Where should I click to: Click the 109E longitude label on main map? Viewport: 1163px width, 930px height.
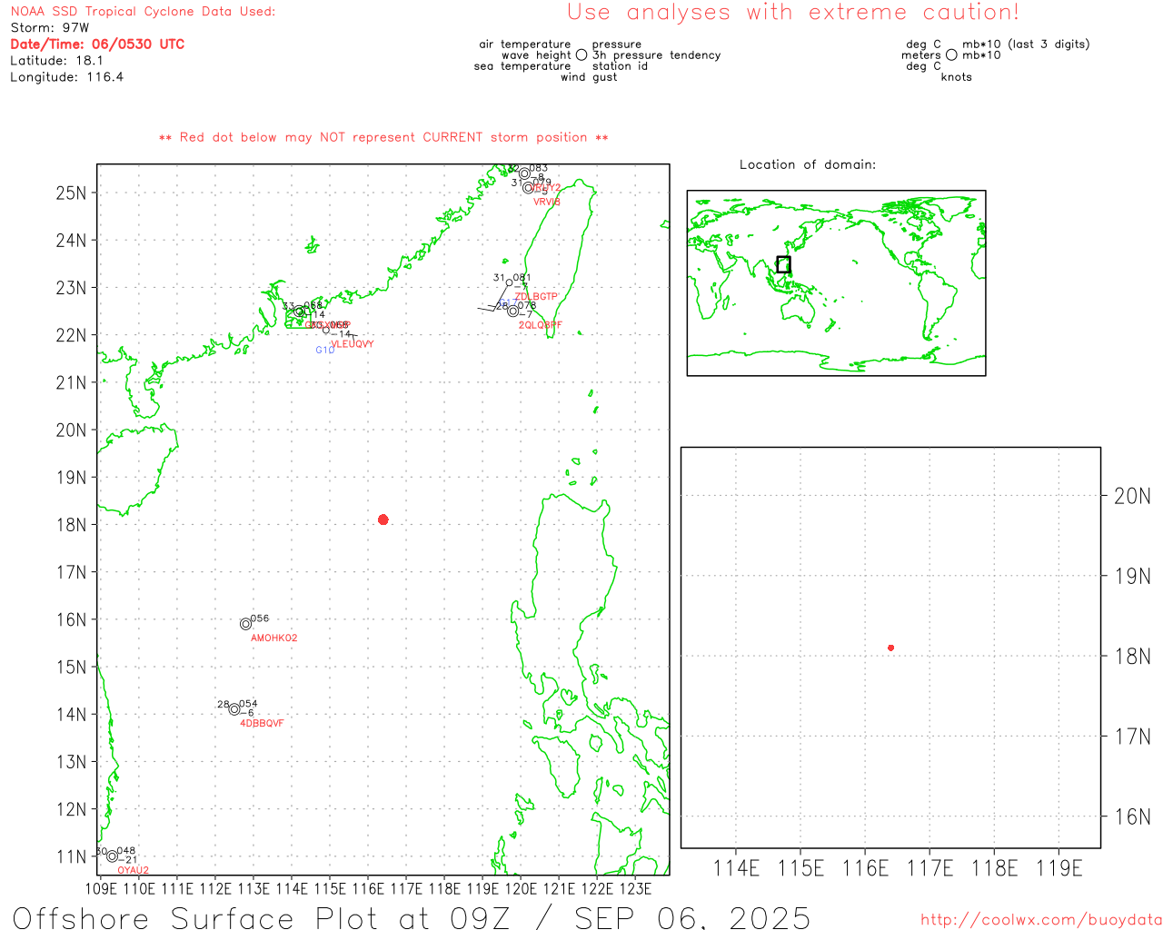pyautogui.click(x=101, y=888)
